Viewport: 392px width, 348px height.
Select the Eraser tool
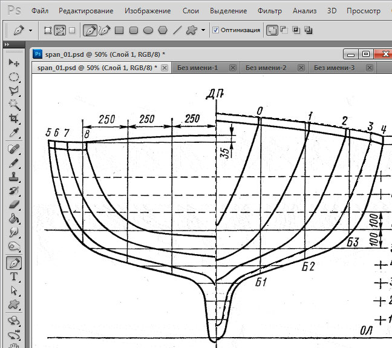click(x=13, y=205)
